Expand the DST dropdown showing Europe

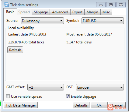click(x=100, y=87)
